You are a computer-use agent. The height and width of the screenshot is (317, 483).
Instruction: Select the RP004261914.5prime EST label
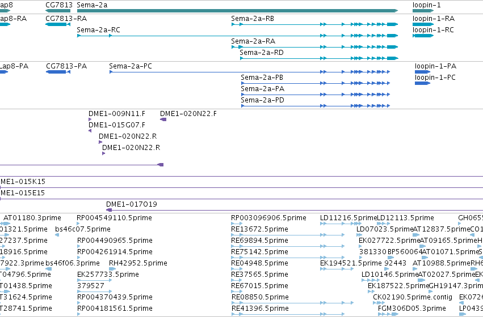pos(115,252)
